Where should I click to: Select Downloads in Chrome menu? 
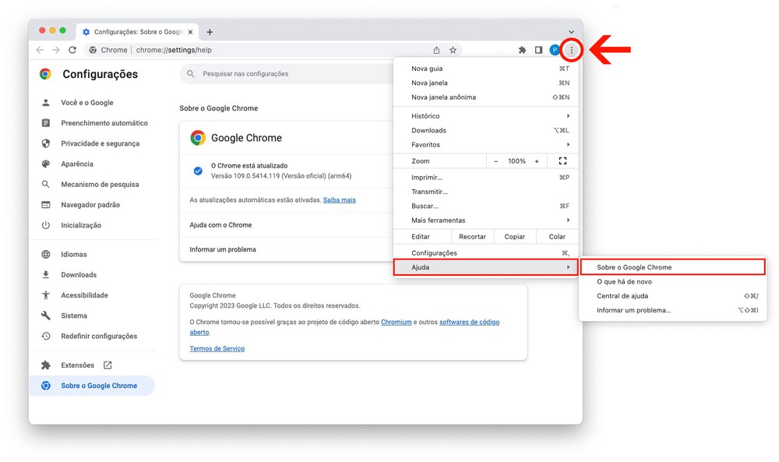point(486,130)
